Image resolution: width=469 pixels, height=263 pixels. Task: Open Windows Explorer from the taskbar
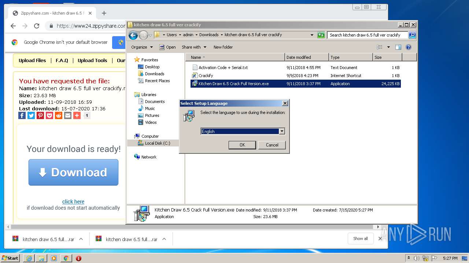coord(41,258)
